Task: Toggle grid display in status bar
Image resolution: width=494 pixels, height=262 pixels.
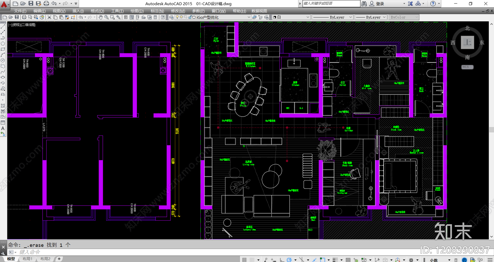Action: pyautogui.click(x=245, y=260)
